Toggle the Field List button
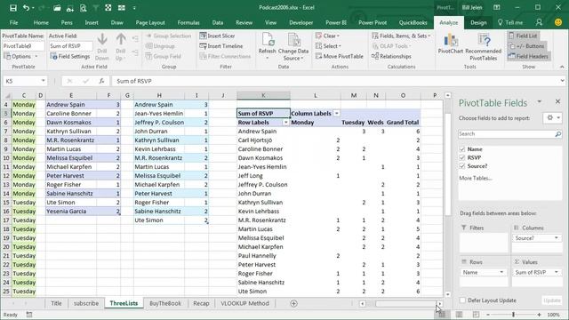Screen dimensions: 569x320 [524, 36]
